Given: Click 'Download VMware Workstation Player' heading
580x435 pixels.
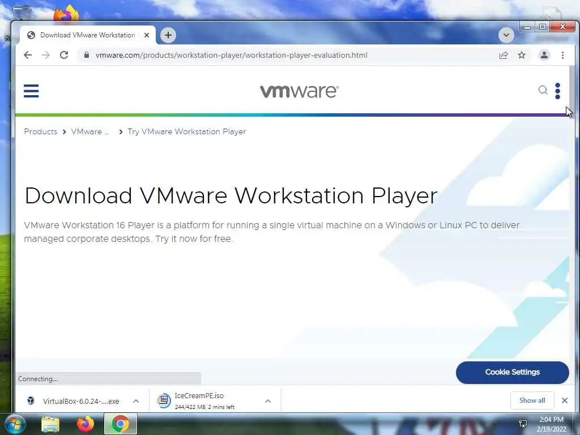Looking at the screenshot, I should (x=231, y=195).
